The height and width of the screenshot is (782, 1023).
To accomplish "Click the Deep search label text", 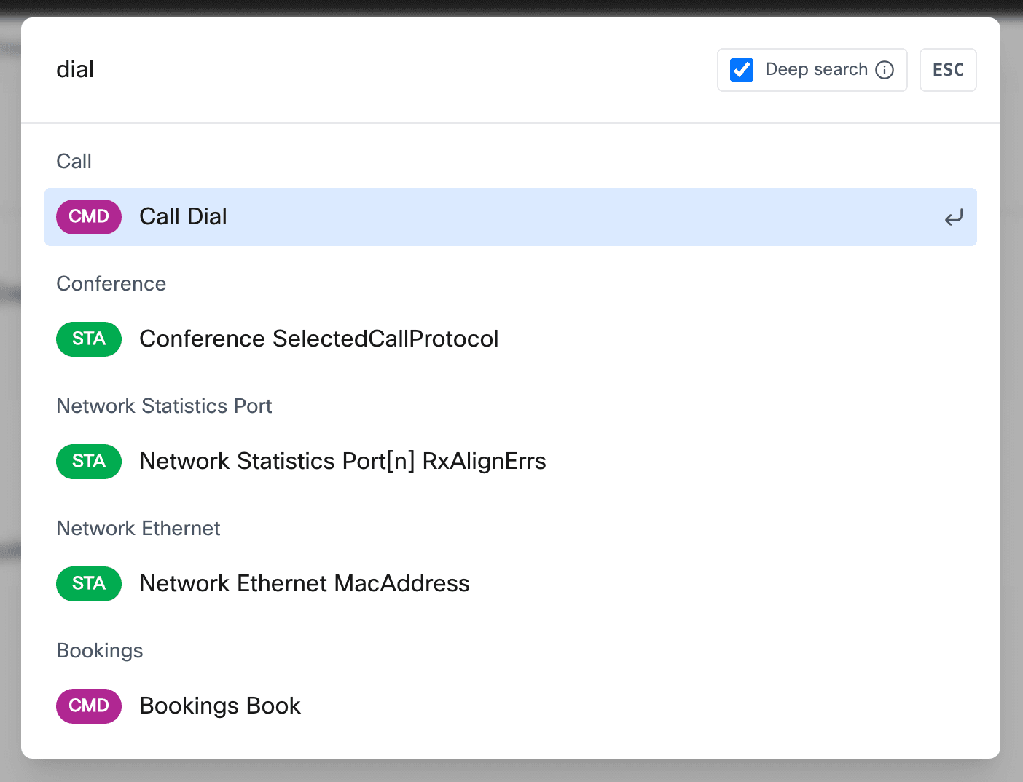I will coord(816,69).
